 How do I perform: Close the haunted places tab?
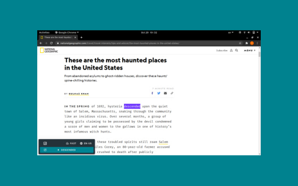[x=75, y=37]
